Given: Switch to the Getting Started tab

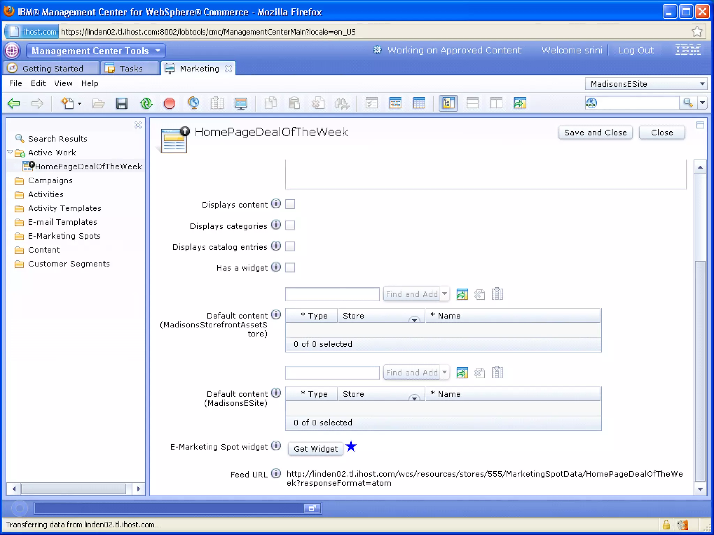Looking at the screenshot, I should (x=52, y=69).
